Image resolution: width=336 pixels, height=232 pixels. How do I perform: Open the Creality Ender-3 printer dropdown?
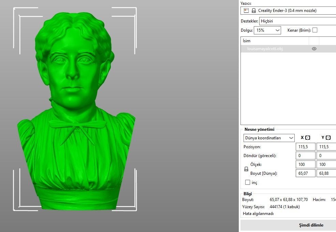(288, 11)
